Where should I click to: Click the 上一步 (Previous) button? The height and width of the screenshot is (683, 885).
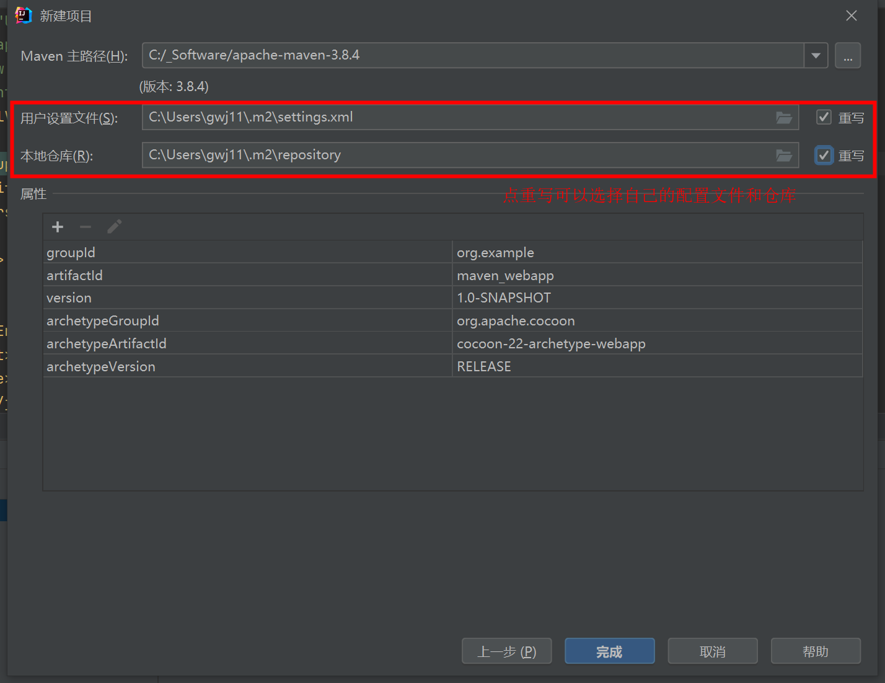click(x=506, y=651)
